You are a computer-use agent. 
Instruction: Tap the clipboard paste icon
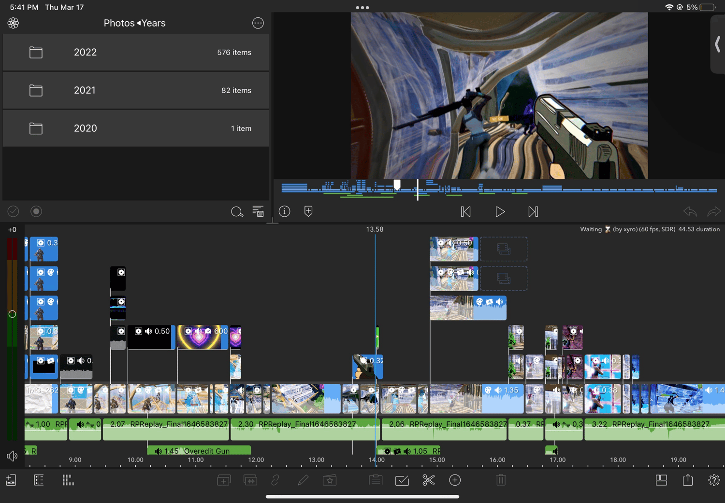376,480
